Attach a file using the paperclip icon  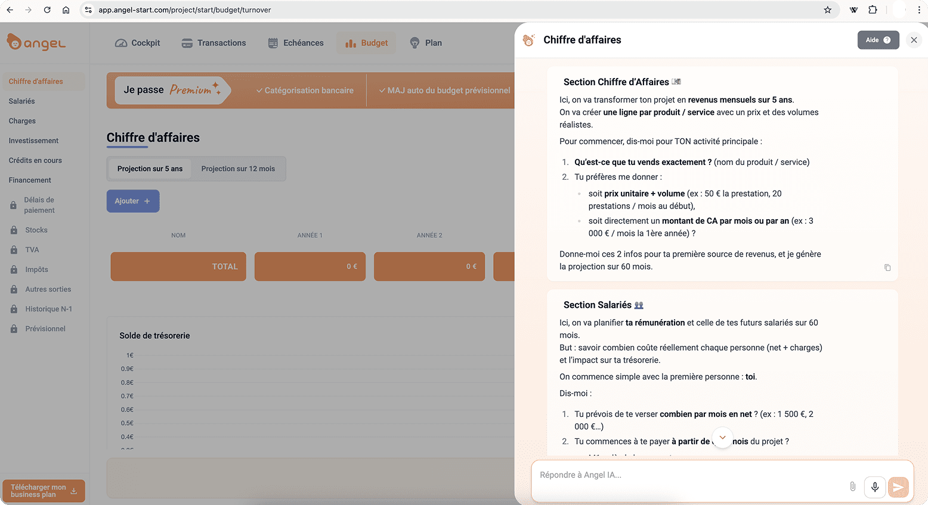click(x=852, y=487)
